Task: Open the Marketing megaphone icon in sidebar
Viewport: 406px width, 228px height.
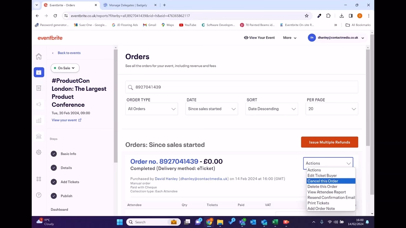Action: (x=39, y=104)
